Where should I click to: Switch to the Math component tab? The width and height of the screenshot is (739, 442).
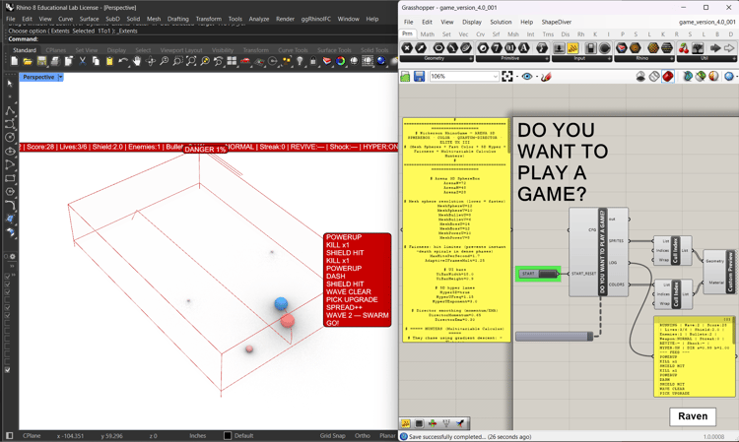tap(428, 34)
